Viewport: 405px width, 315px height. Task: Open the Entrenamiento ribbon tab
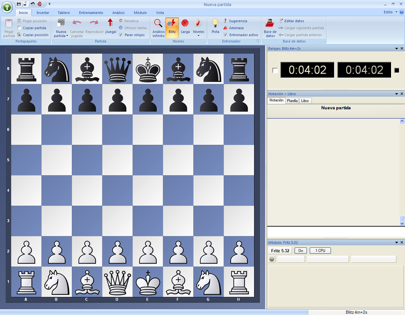pyautogui.click(x=91, y=13)
